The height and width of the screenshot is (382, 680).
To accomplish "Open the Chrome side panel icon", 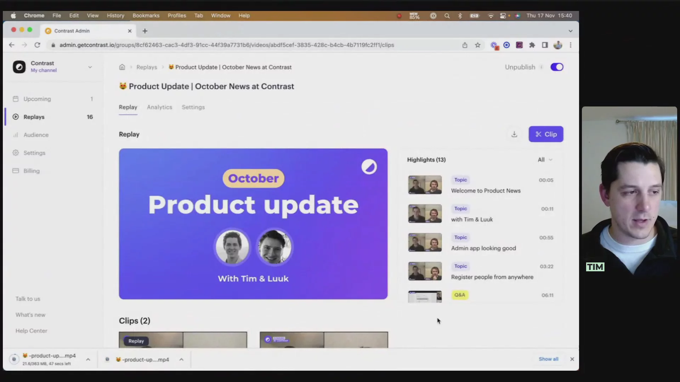I will point(545,45).
